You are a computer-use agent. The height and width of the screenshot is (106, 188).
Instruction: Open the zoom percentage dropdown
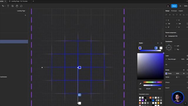click(x=186, y=6)
